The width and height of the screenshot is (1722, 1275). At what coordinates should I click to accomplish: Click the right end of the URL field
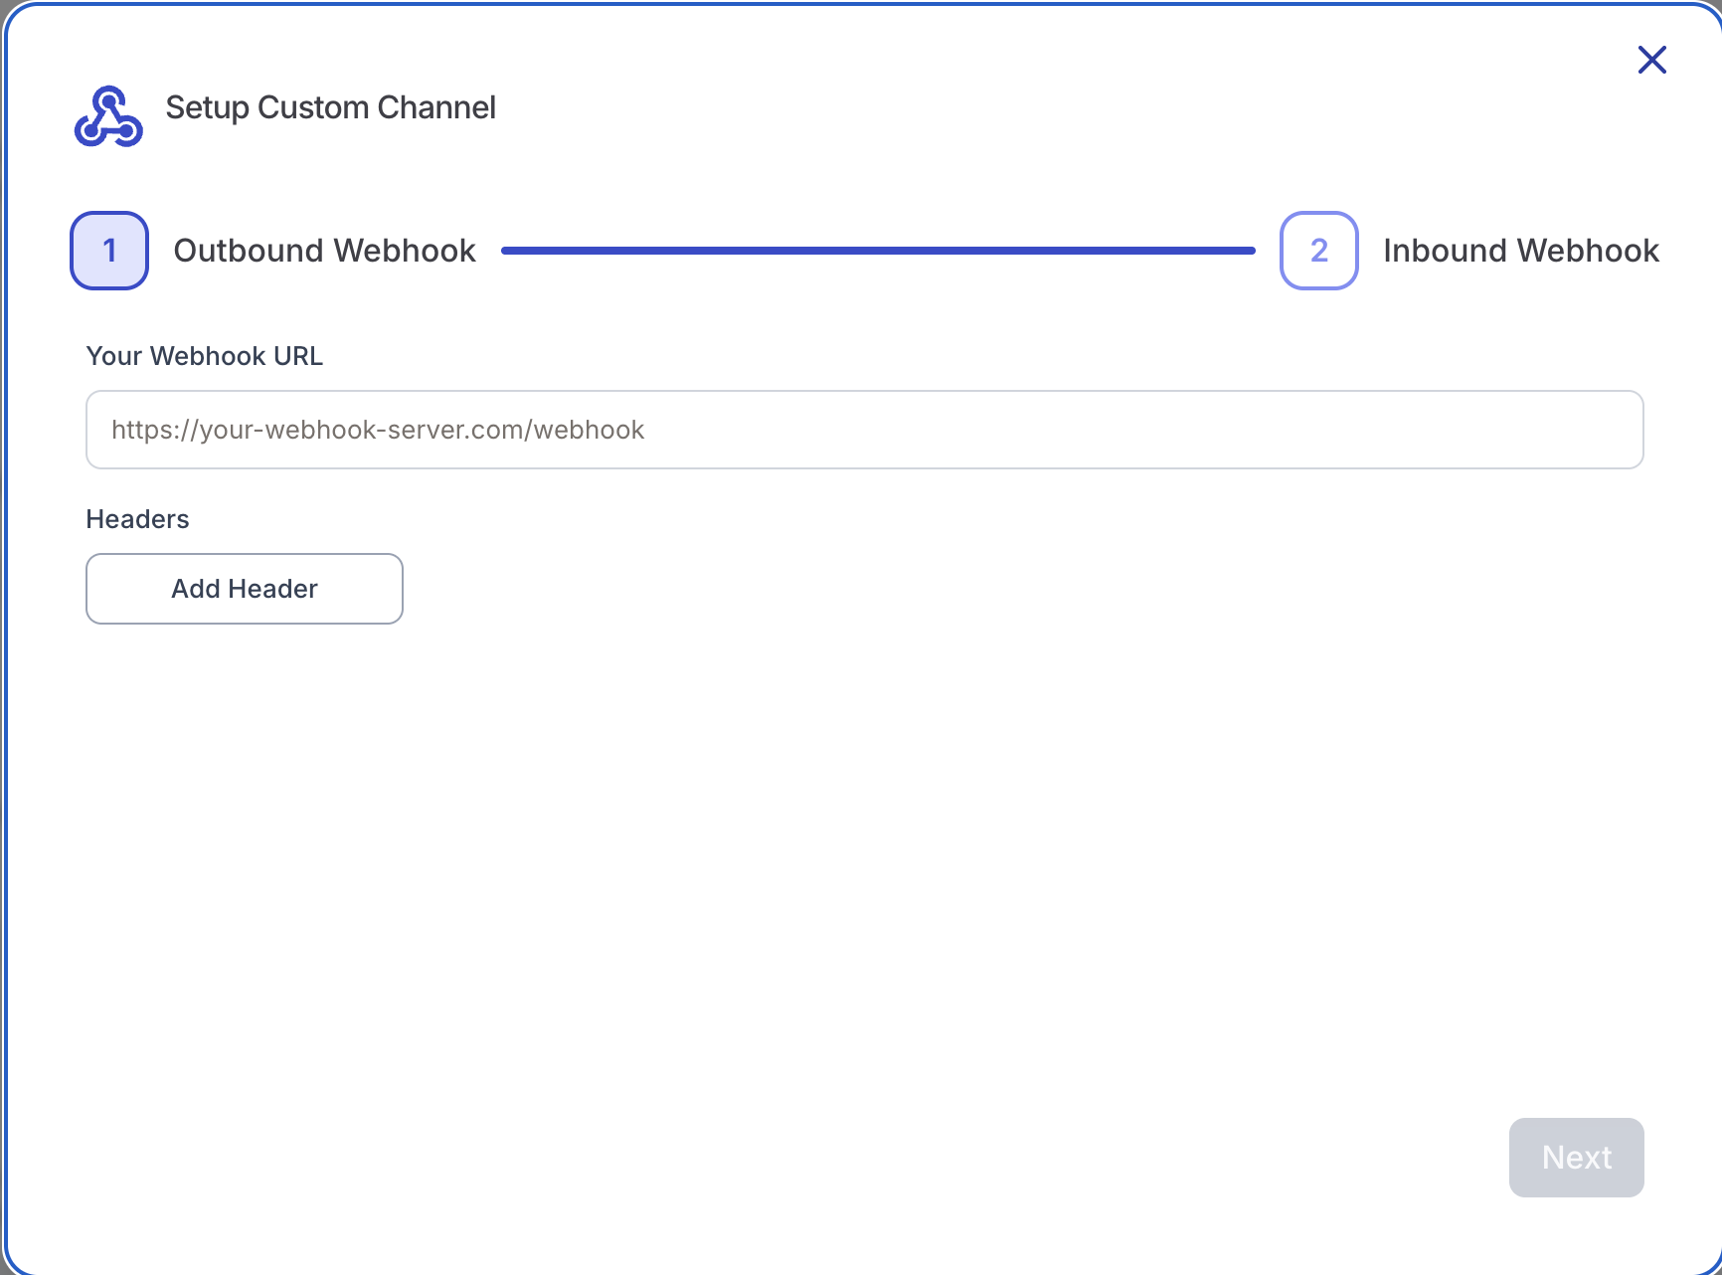point(1591,430)
